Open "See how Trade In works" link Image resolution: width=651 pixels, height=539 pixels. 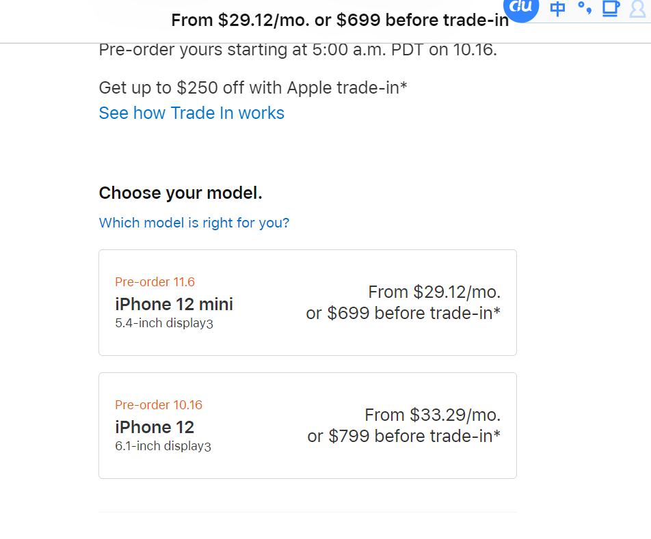[191, 113]
